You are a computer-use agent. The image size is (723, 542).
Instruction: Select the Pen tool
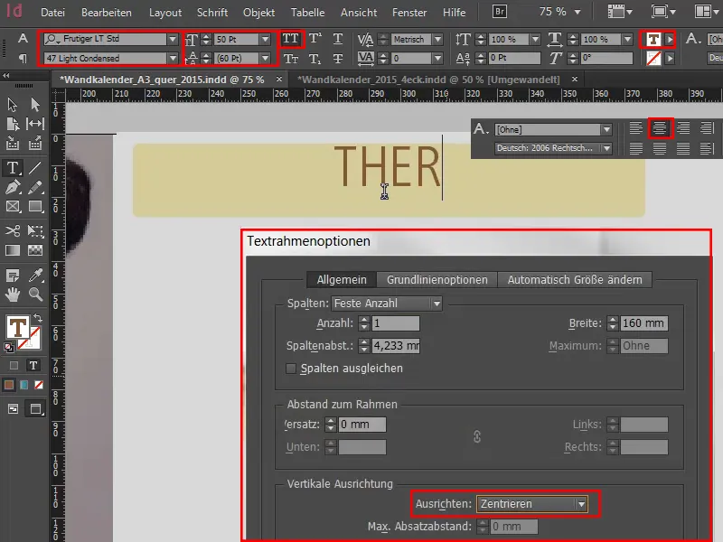pyautogui.click(x=13, y=187)
